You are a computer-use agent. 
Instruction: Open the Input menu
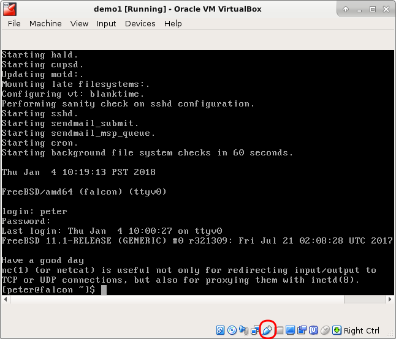click(x=106, y=24)
